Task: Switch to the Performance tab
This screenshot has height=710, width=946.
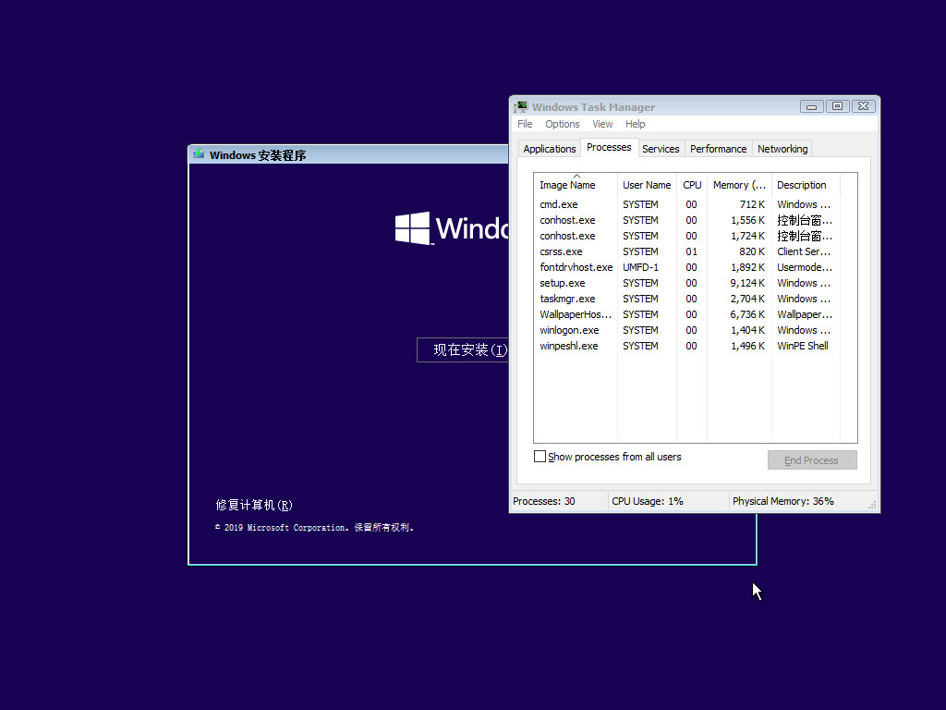Action: (718, 149)
